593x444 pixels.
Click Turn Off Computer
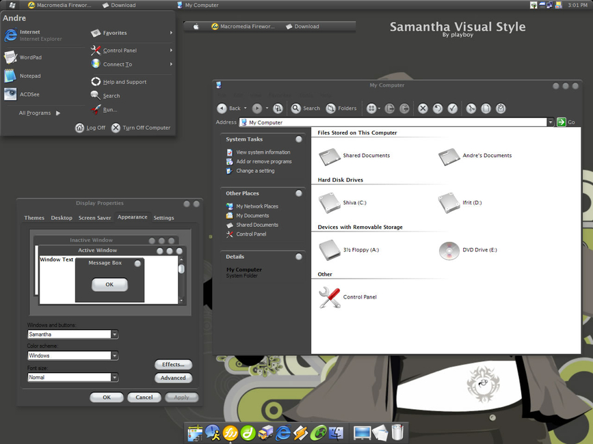pyautogui.click(x=141, y=128)
